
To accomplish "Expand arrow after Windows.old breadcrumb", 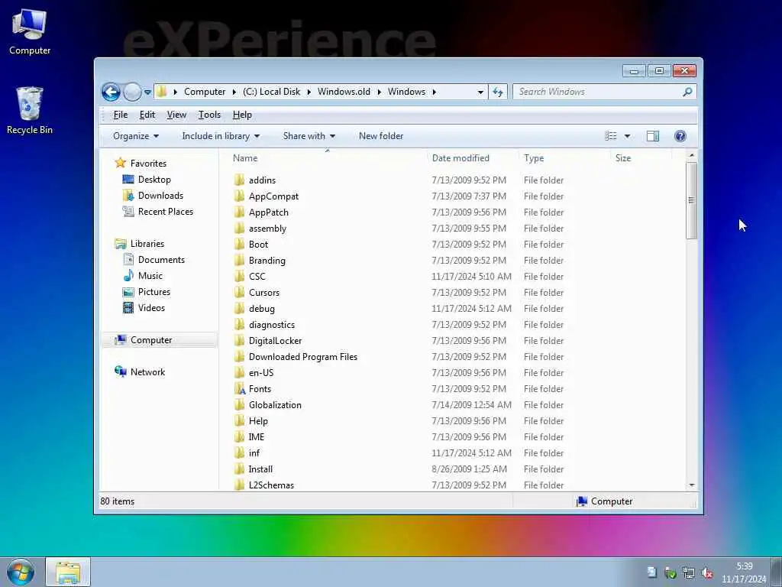I will point(379,92).
